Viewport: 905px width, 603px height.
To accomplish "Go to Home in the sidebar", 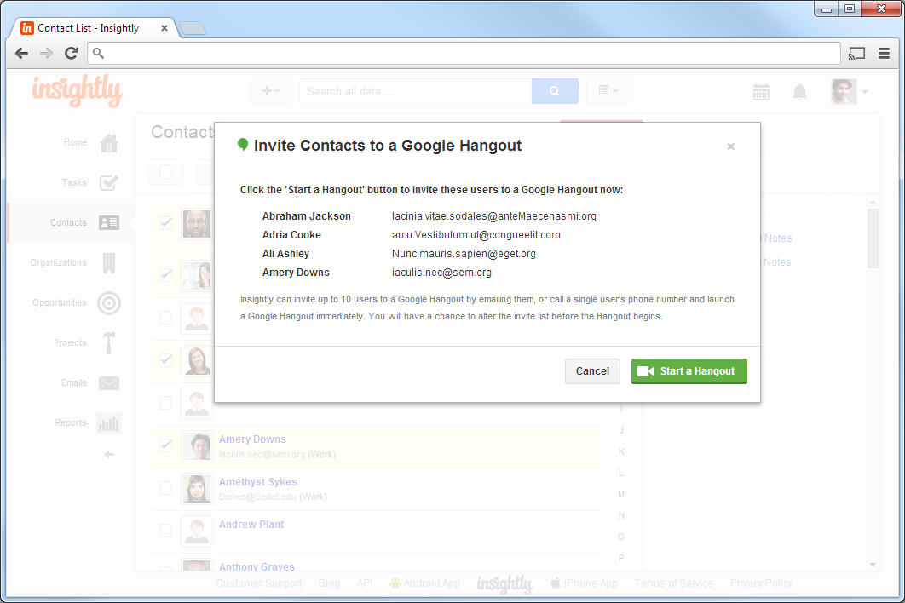I will tap(75, 142).
